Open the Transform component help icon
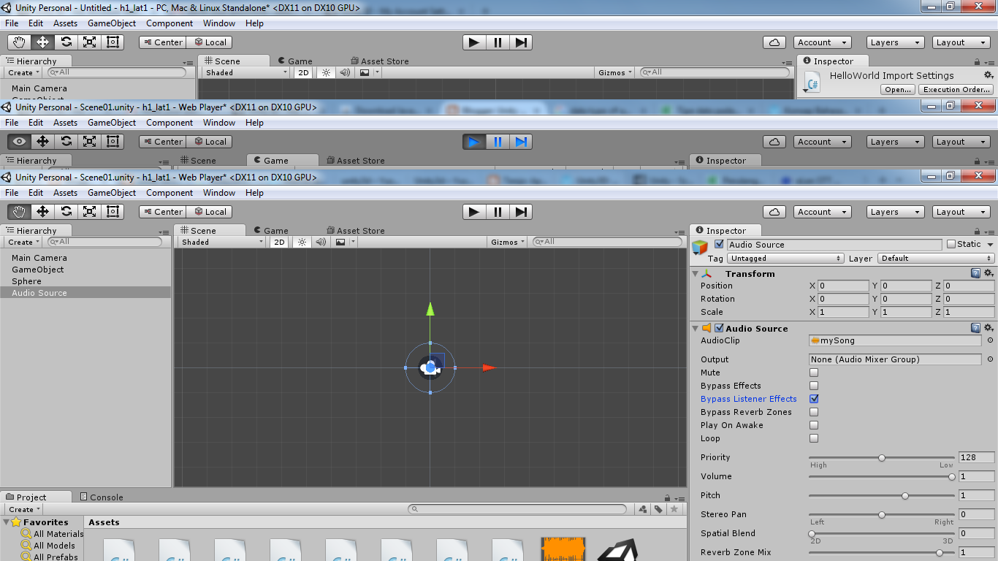Screen dimensions: 998x561 pyautogui.click(x=975, y=273)
